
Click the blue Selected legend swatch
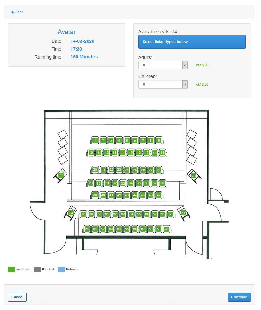[61, 270]
